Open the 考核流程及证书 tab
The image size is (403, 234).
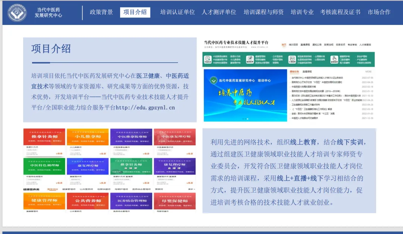(340, 12)
